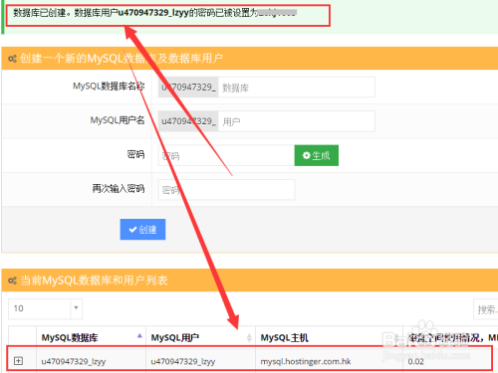Screen dimensions: 498x373
Task: Focus the re-enter password field
Action: 226,190
